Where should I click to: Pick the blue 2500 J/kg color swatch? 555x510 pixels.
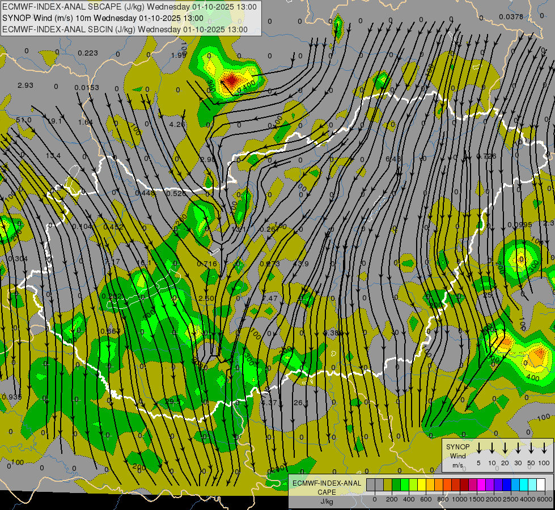point(507,485)
